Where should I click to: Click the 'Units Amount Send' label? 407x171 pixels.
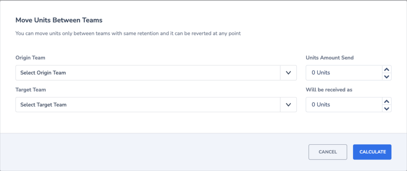point(329,58)
